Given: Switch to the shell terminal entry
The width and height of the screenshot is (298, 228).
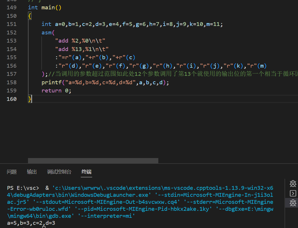Looking at the screenshot, I should point(293,193).
